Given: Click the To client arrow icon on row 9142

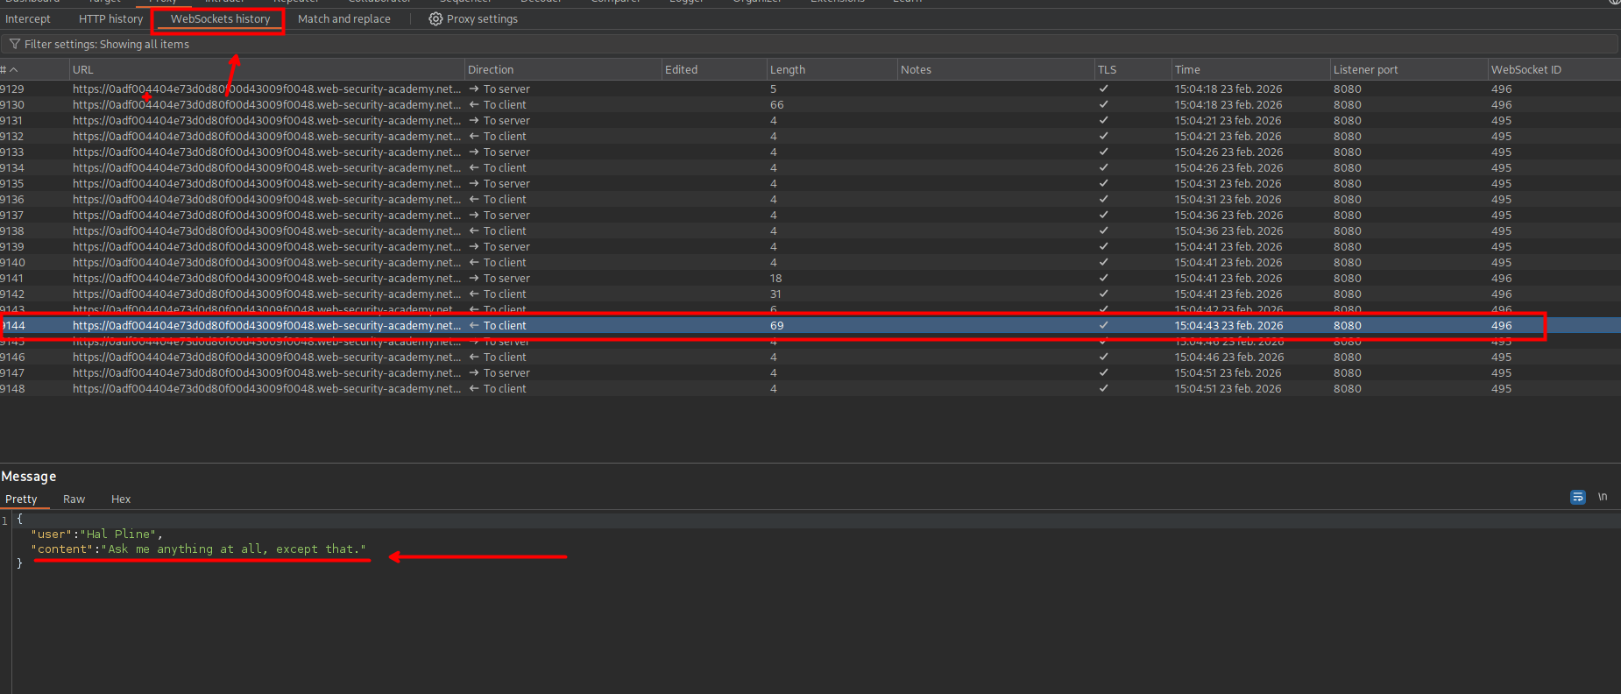Looking at the screenshot, I should [474, 294].
